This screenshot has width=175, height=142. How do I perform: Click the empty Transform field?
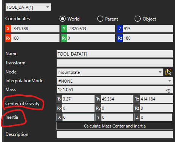(115, 63)
